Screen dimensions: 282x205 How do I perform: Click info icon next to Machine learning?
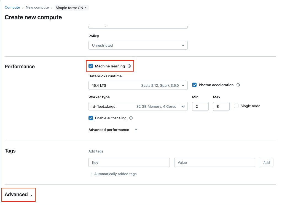[129, 66]
